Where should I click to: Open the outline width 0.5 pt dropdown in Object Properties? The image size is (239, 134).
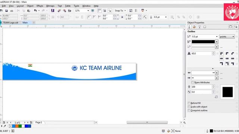pyautogui.click(x=217, y=36)
